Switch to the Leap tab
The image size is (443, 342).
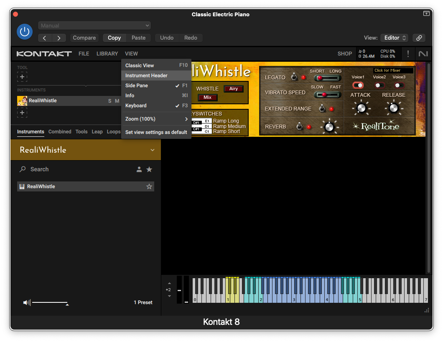(97, 132)
